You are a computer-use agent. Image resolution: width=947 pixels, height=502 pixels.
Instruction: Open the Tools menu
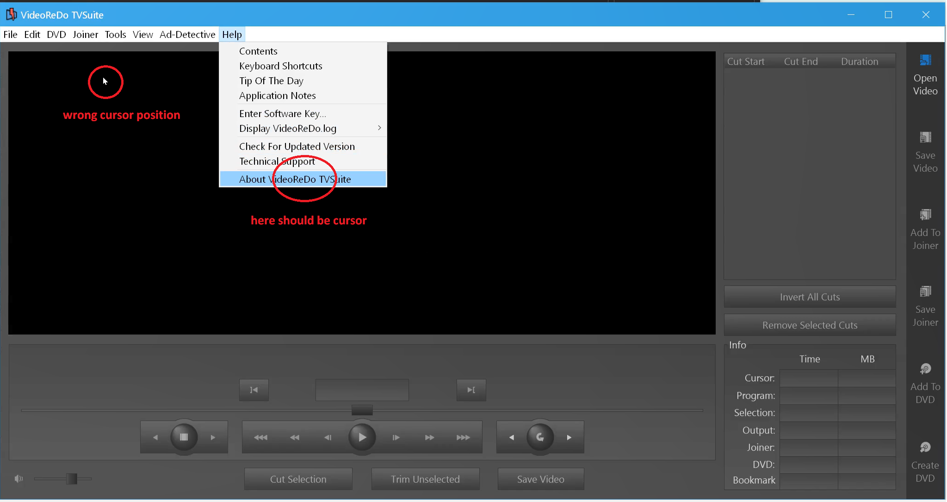coord(115,34)
